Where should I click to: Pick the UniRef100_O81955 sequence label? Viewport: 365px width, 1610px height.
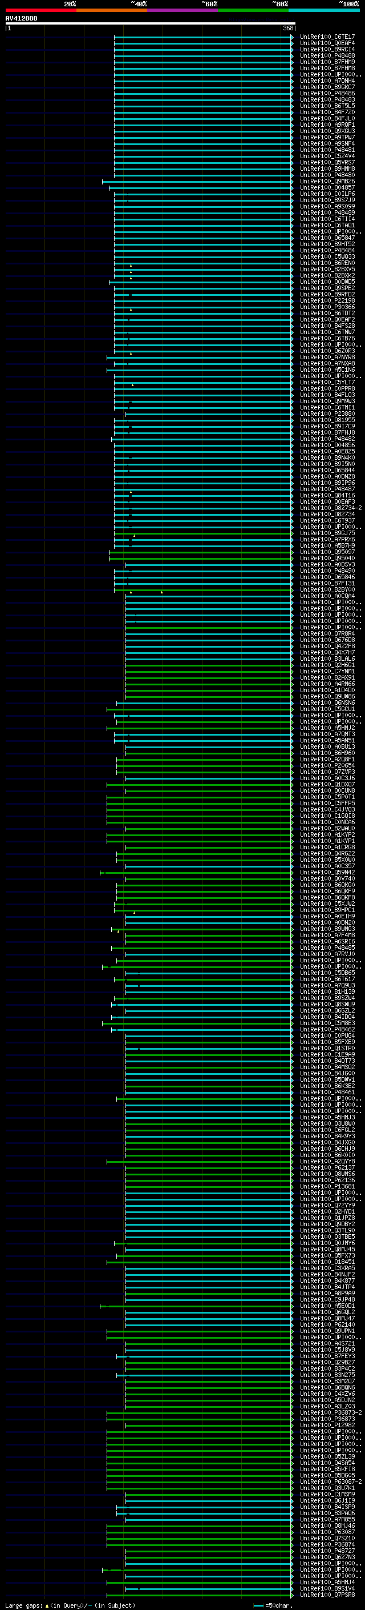327,420
